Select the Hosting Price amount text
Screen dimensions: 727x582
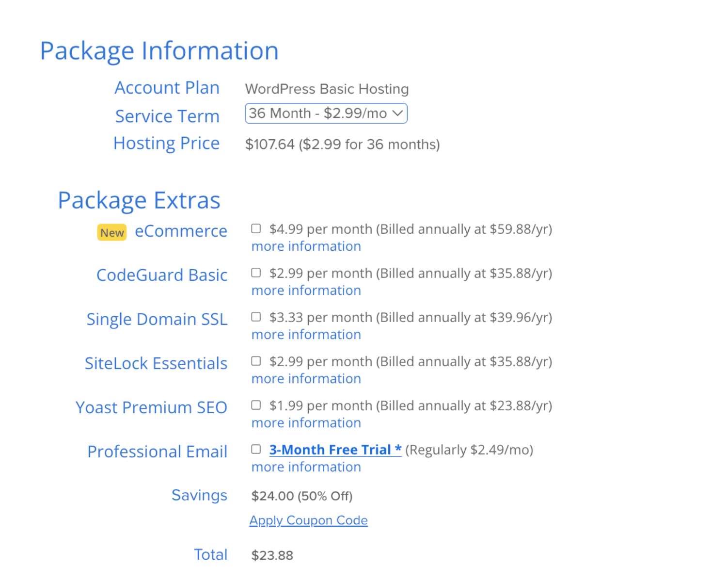pos(343,144)
